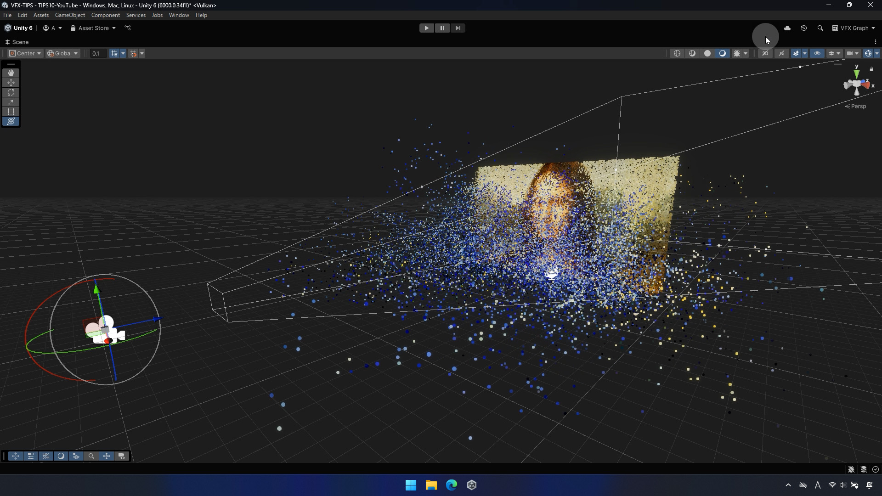Open File Explorer from the taskbar
The height and width of the screenshot is (496, 882).
431,485
